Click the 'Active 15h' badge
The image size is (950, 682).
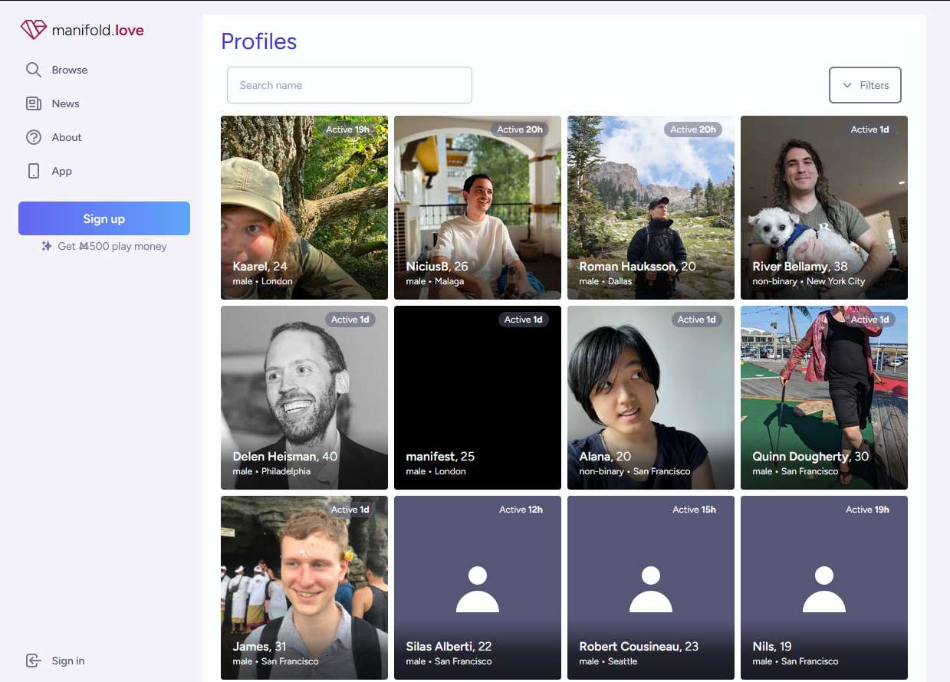coord(695,510)
